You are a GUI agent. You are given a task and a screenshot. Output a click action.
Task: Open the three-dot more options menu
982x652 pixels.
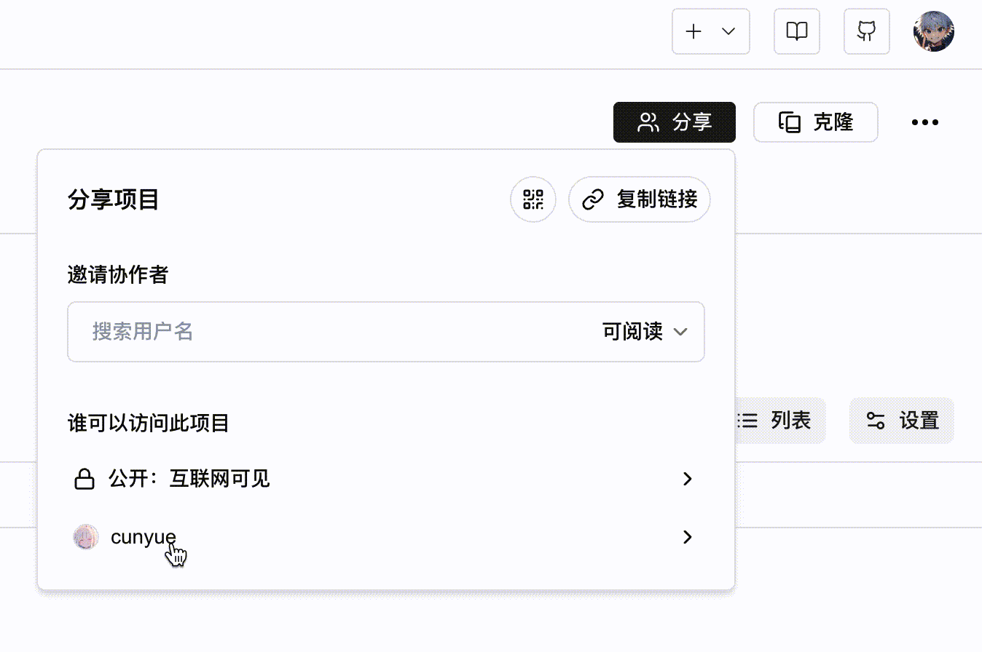[924, 122]
